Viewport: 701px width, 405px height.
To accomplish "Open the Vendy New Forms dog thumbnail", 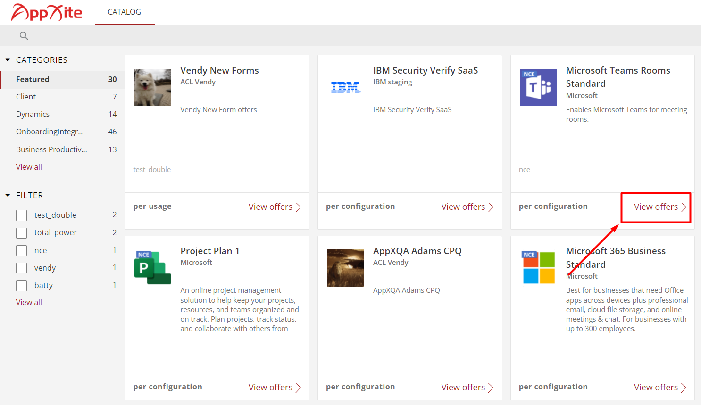I will [x=153, y=87].
